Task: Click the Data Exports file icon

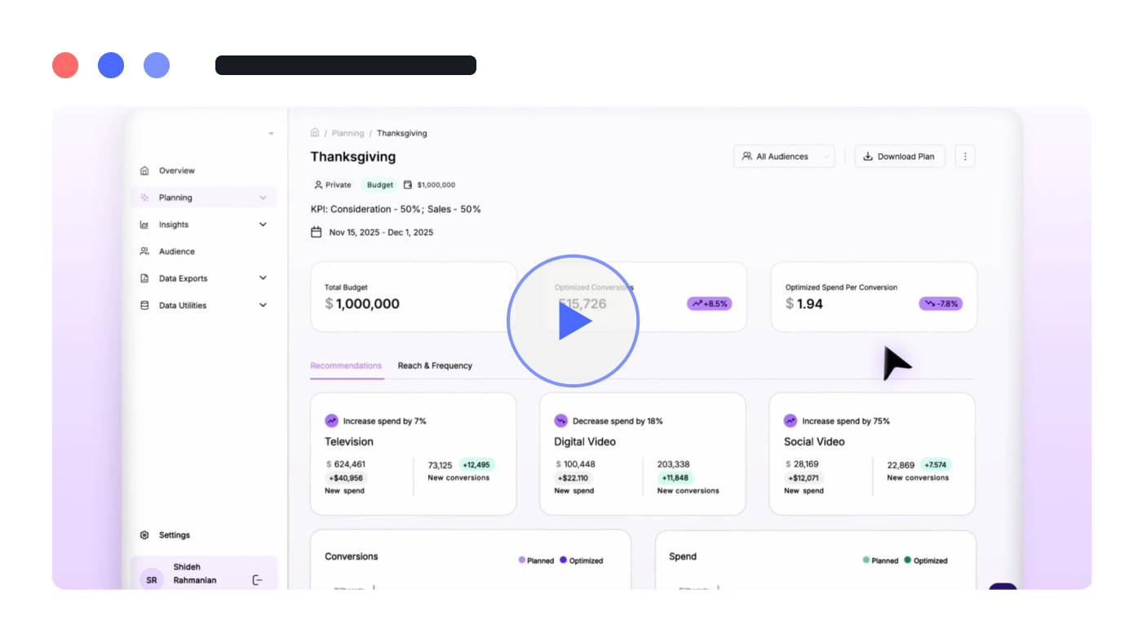Action: point(144,278)
